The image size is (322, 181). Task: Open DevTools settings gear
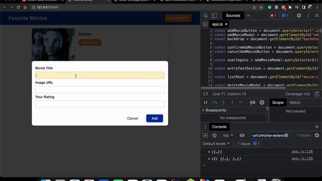299,16
